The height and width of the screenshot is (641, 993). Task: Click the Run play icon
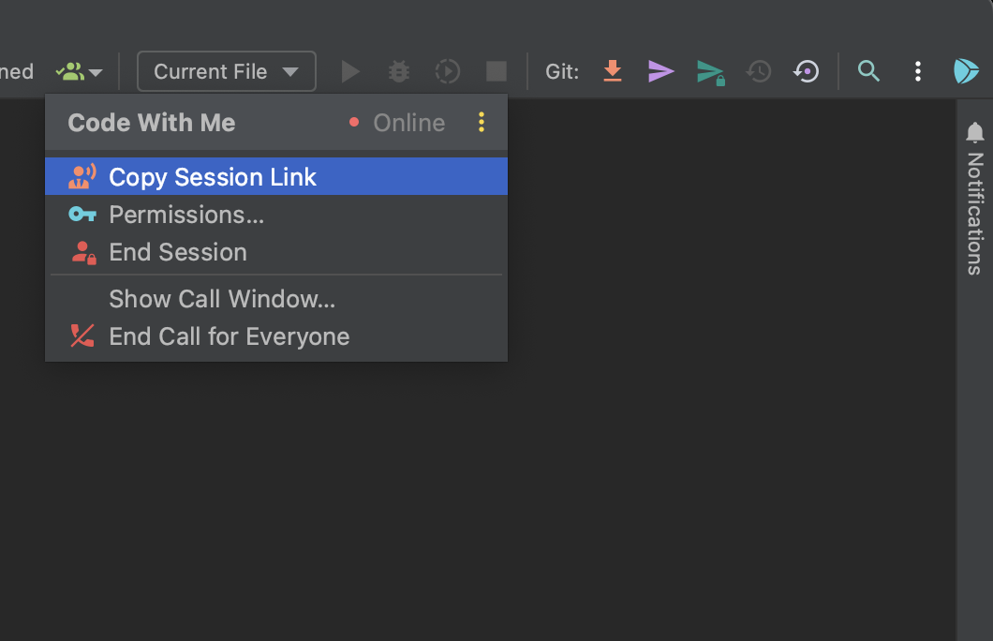350,71
